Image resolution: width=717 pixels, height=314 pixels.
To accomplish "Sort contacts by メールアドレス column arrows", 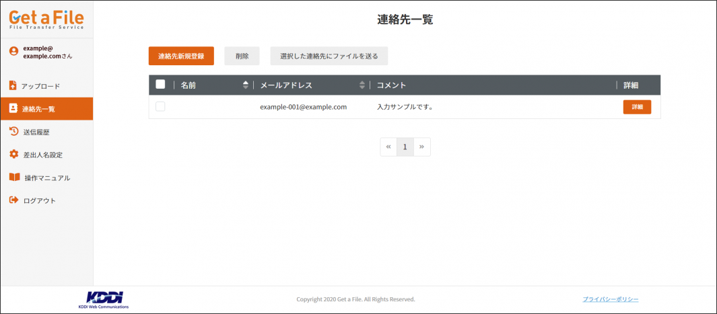I will tap(362, 85).
